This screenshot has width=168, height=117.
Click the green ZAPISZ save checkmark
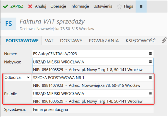(6, 6)
